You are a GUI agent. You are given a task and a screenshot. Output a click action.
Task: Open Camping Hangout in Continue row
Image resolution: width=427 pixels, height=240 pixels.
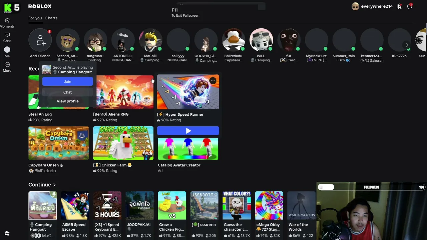tap(43, 205)
